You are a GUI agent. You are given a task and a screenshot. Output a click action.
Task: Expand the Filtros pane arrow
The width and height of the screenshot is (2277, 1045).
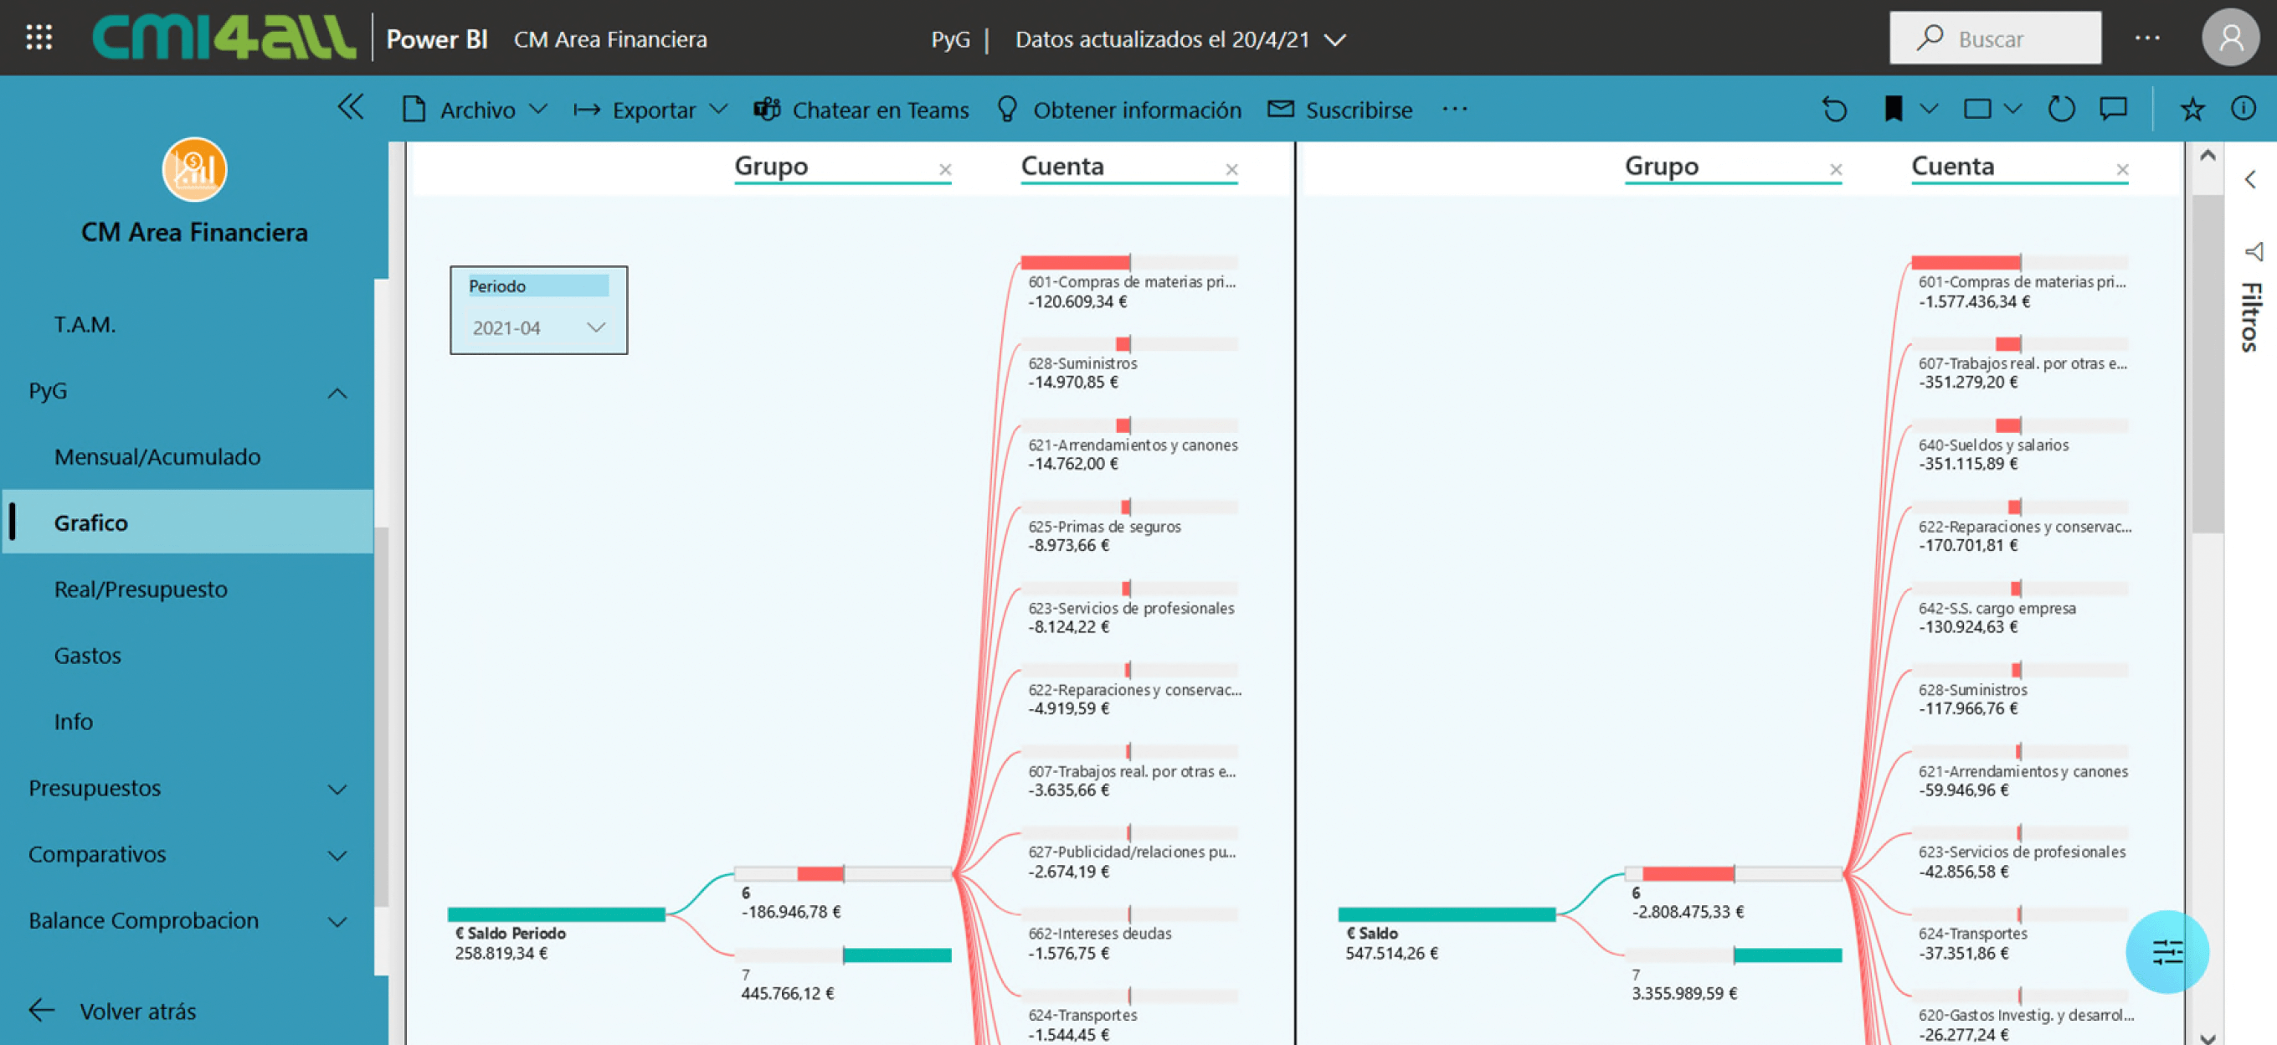[2249, 179]
